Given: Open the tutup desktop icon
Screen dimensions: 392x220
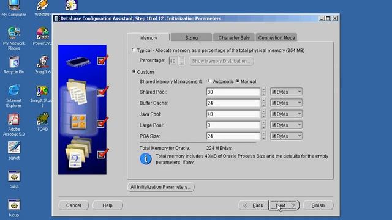Looking at the screenshot, I should (x=13, y=208).
